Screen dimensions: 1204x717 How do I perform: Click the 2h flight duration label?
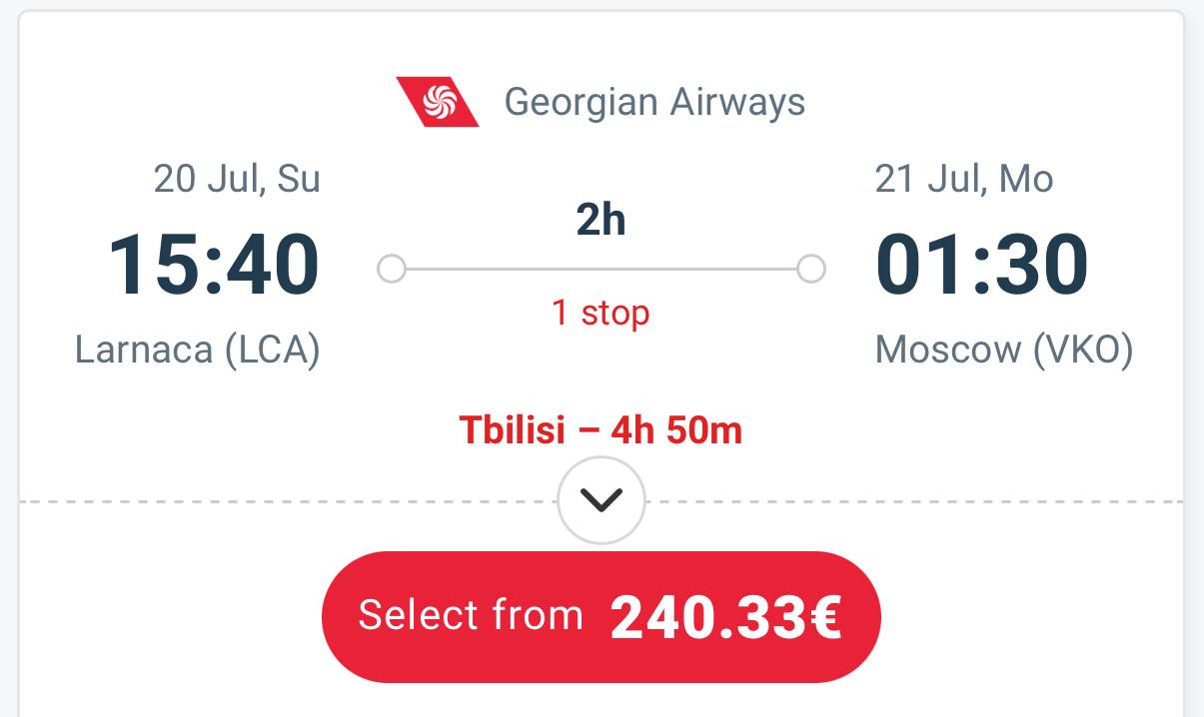pyautogui.click(x=601, y=221)
